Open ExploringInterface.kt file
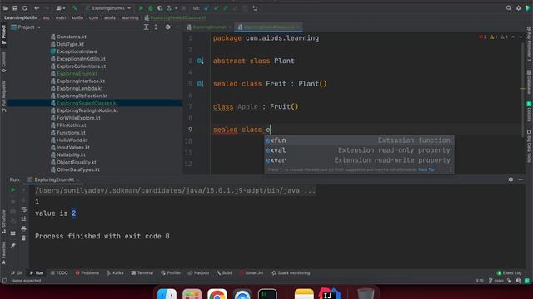 click(81, 81)
